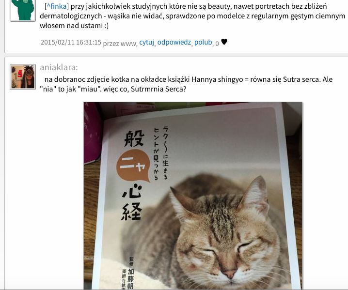Click the polub like link

(203, 42)
